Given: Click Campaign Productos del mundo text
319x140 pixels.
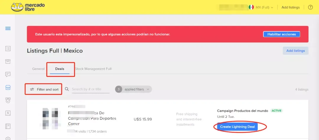Looking at the screenshot, I should (243, 111).
